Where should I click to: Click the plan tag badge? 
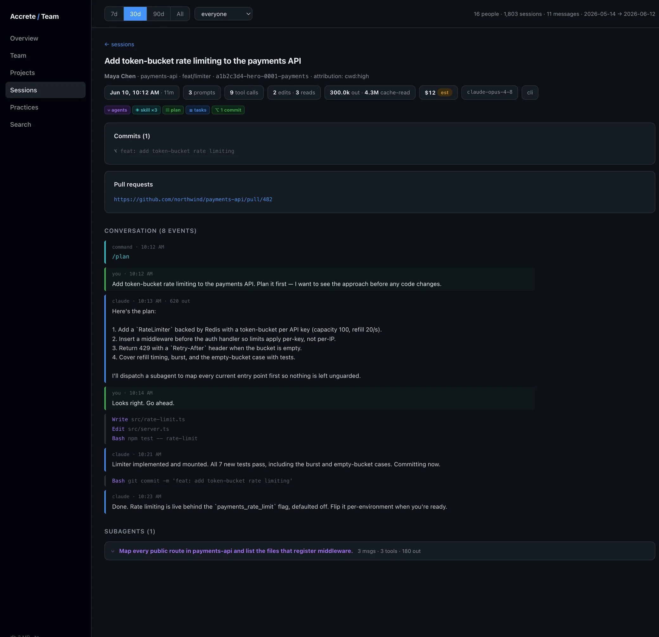(x=173, y=110)
